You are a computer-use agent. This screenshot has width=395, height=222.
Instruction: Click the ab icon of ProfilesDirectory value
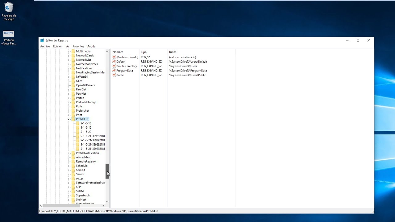(114, 66)
